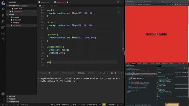Screen dimensions: 189x106
Task: Open DevTools Computed sub-tab
Action: [x=164, y=66]
